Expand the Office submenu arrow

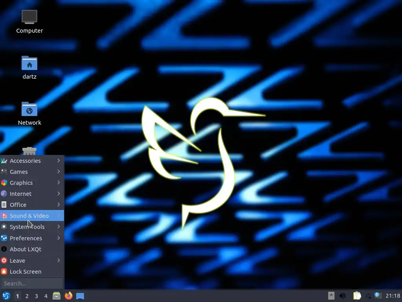point(58,204)
